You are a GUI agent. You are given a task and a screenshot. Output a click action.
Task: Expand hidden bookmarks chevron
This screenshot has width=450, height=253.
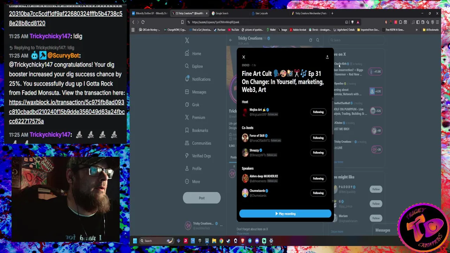point(417,30)
